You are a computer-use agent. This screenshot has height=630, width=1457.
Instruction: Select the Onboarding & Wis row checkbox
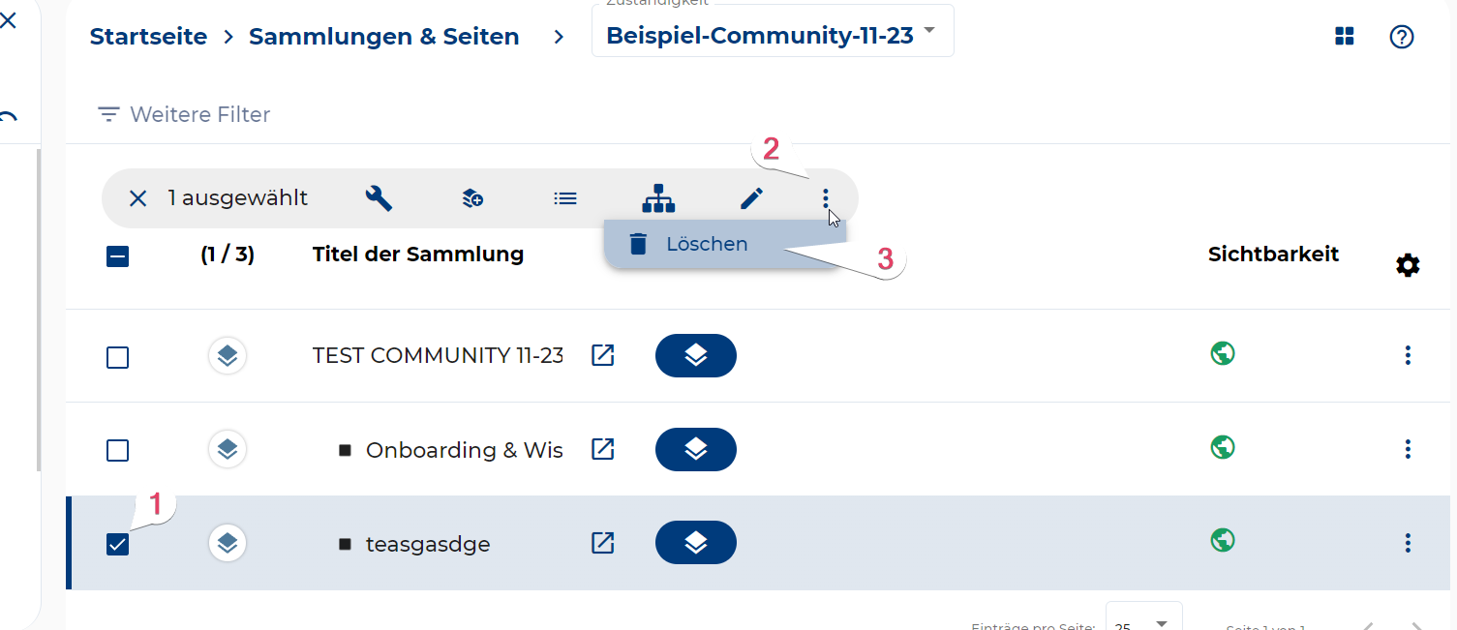pyautogui.click(x=117, y=451)
